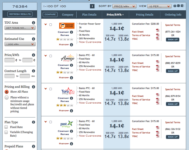Open Amigo Energy Company Rating info icon

pos(71,65)
